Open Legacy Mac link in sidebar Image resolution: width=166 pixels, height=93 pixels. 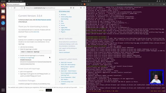point(64,28)
